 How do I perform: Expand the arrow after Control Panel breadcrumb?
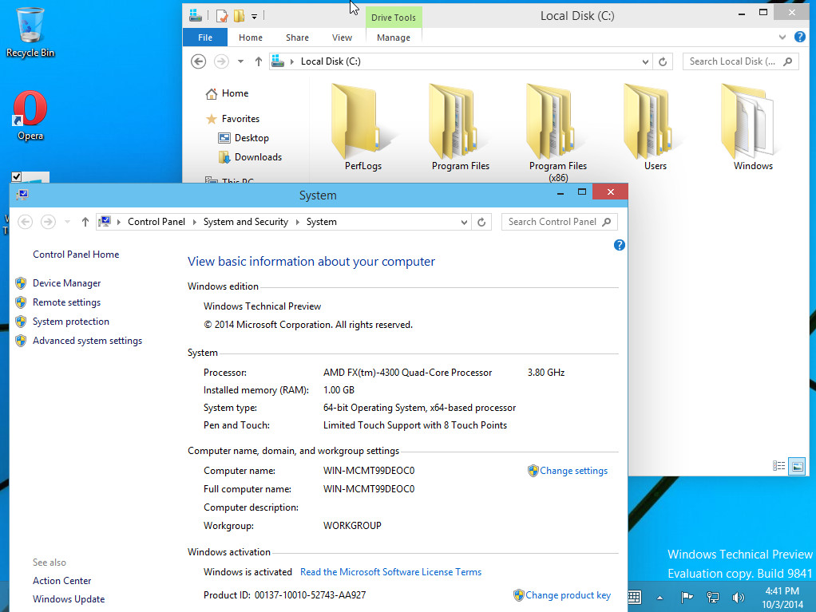click(x=194, y=222)
